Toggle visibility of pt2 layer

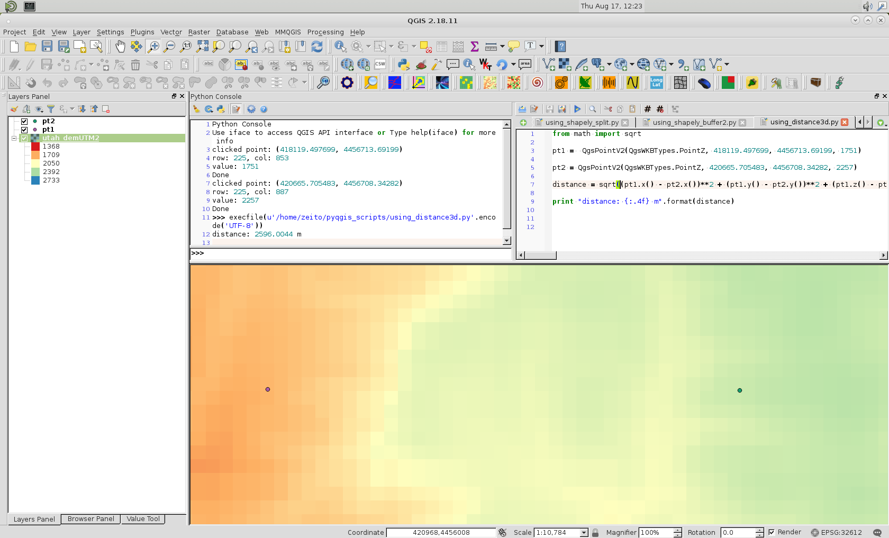24,121
